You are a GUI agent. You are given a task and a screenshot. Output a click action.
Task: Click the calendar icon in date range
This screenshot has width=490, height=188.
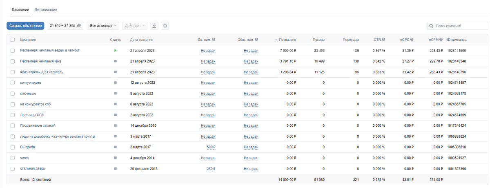pyautogui.click(x=79, y=26)
